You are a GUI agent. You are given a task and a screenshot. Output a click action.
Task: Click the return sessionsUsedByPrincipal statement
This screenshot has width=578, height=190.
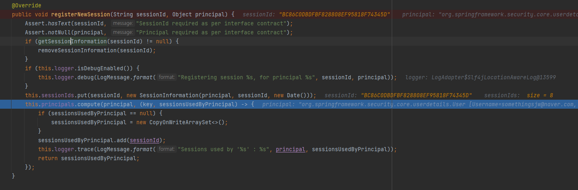coord(89,158)
